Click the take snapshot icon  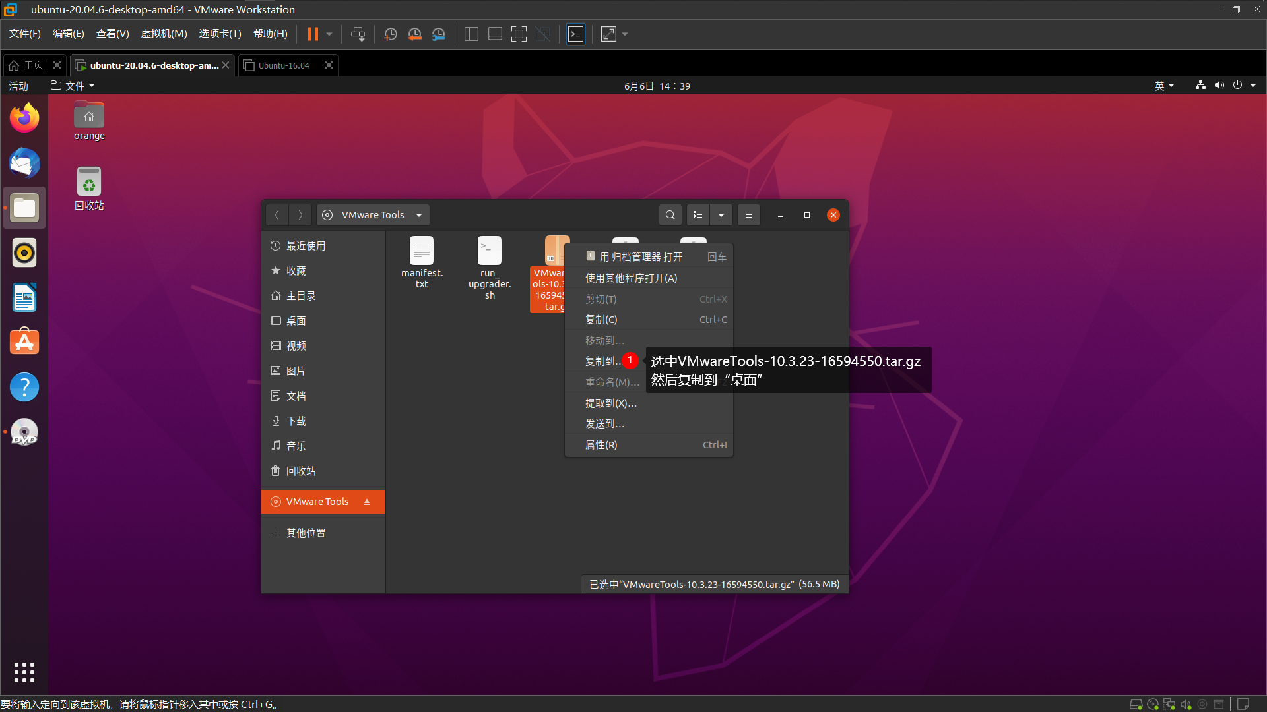click(390, 34)
